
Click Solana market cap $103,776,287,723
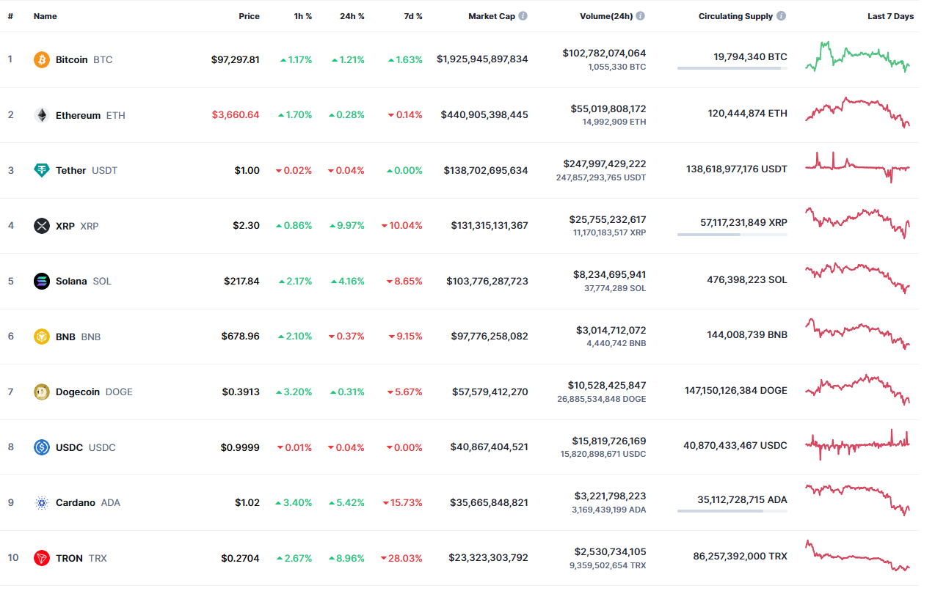[x=487, y=281]
